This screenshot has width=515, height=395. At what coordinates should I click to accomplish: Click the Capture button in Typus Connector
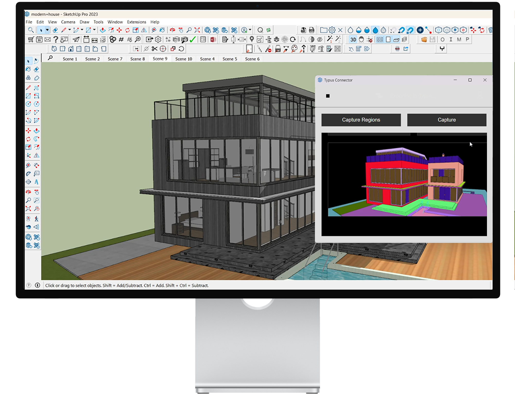pyautogui.click(x=447, y=120)
